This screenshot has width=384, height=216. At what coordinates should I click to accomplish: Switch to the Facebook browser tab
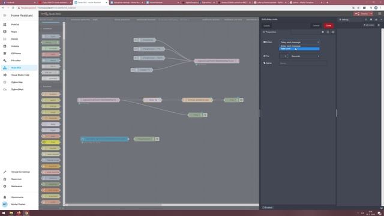coord(18,2)
